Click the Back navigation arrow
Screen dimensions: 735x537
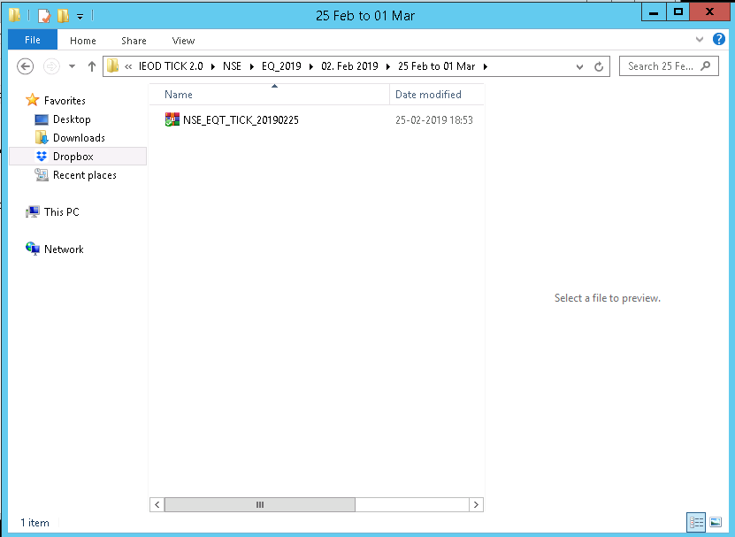(26, 66)
